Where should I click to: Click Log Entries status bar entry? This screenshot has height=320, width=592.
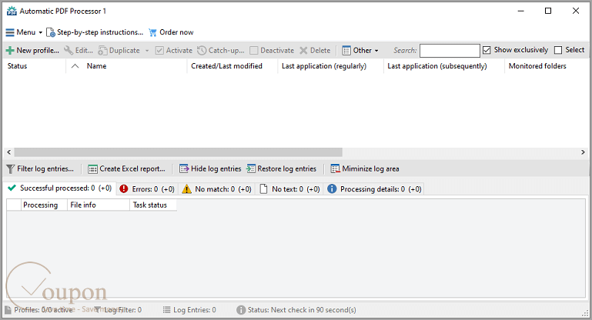[x=189, y=310]
